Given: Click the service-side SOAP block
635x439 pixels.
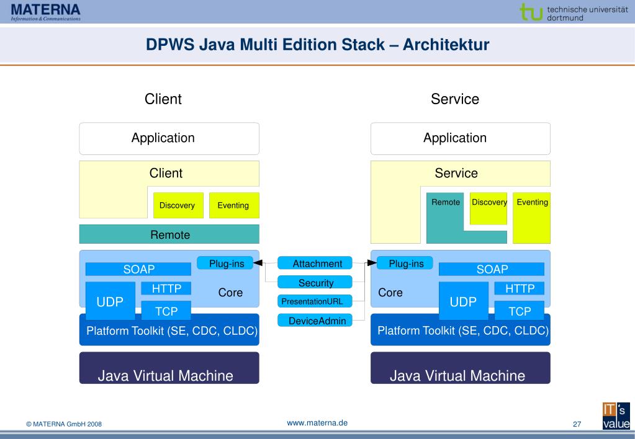Looking at the screenshot, I should click(x=492, y=269).
